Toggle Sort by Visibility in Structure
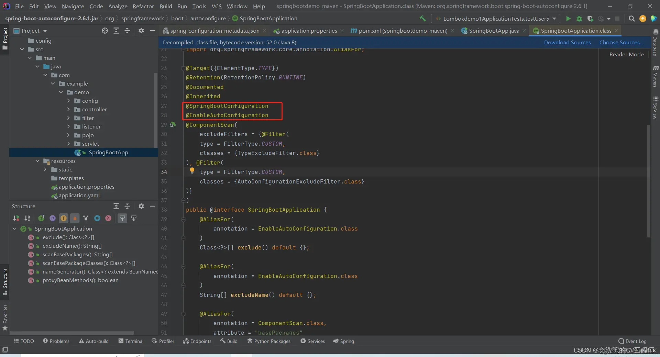The height and width of the screenshot is (357, 660). 16,218
